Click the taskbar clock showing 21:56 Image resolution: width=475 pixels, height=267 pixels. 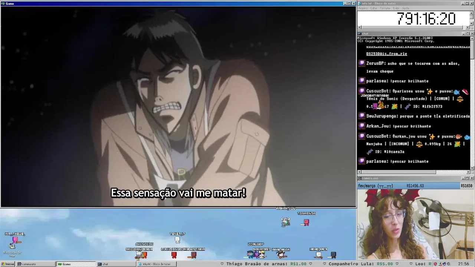point(463,264)
